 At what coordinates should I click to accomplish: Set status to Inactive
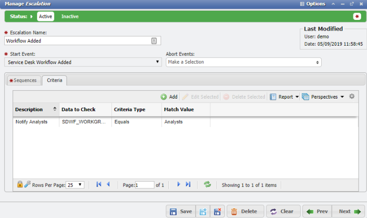coord(70,16)
